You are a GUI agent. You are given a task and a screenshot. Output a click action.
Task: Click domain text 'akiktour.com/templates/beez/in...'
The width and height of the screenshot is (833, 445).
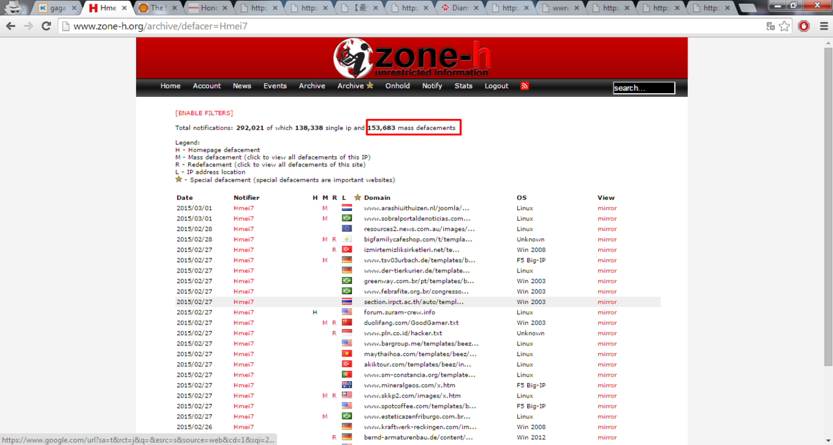tap(417, 364)
